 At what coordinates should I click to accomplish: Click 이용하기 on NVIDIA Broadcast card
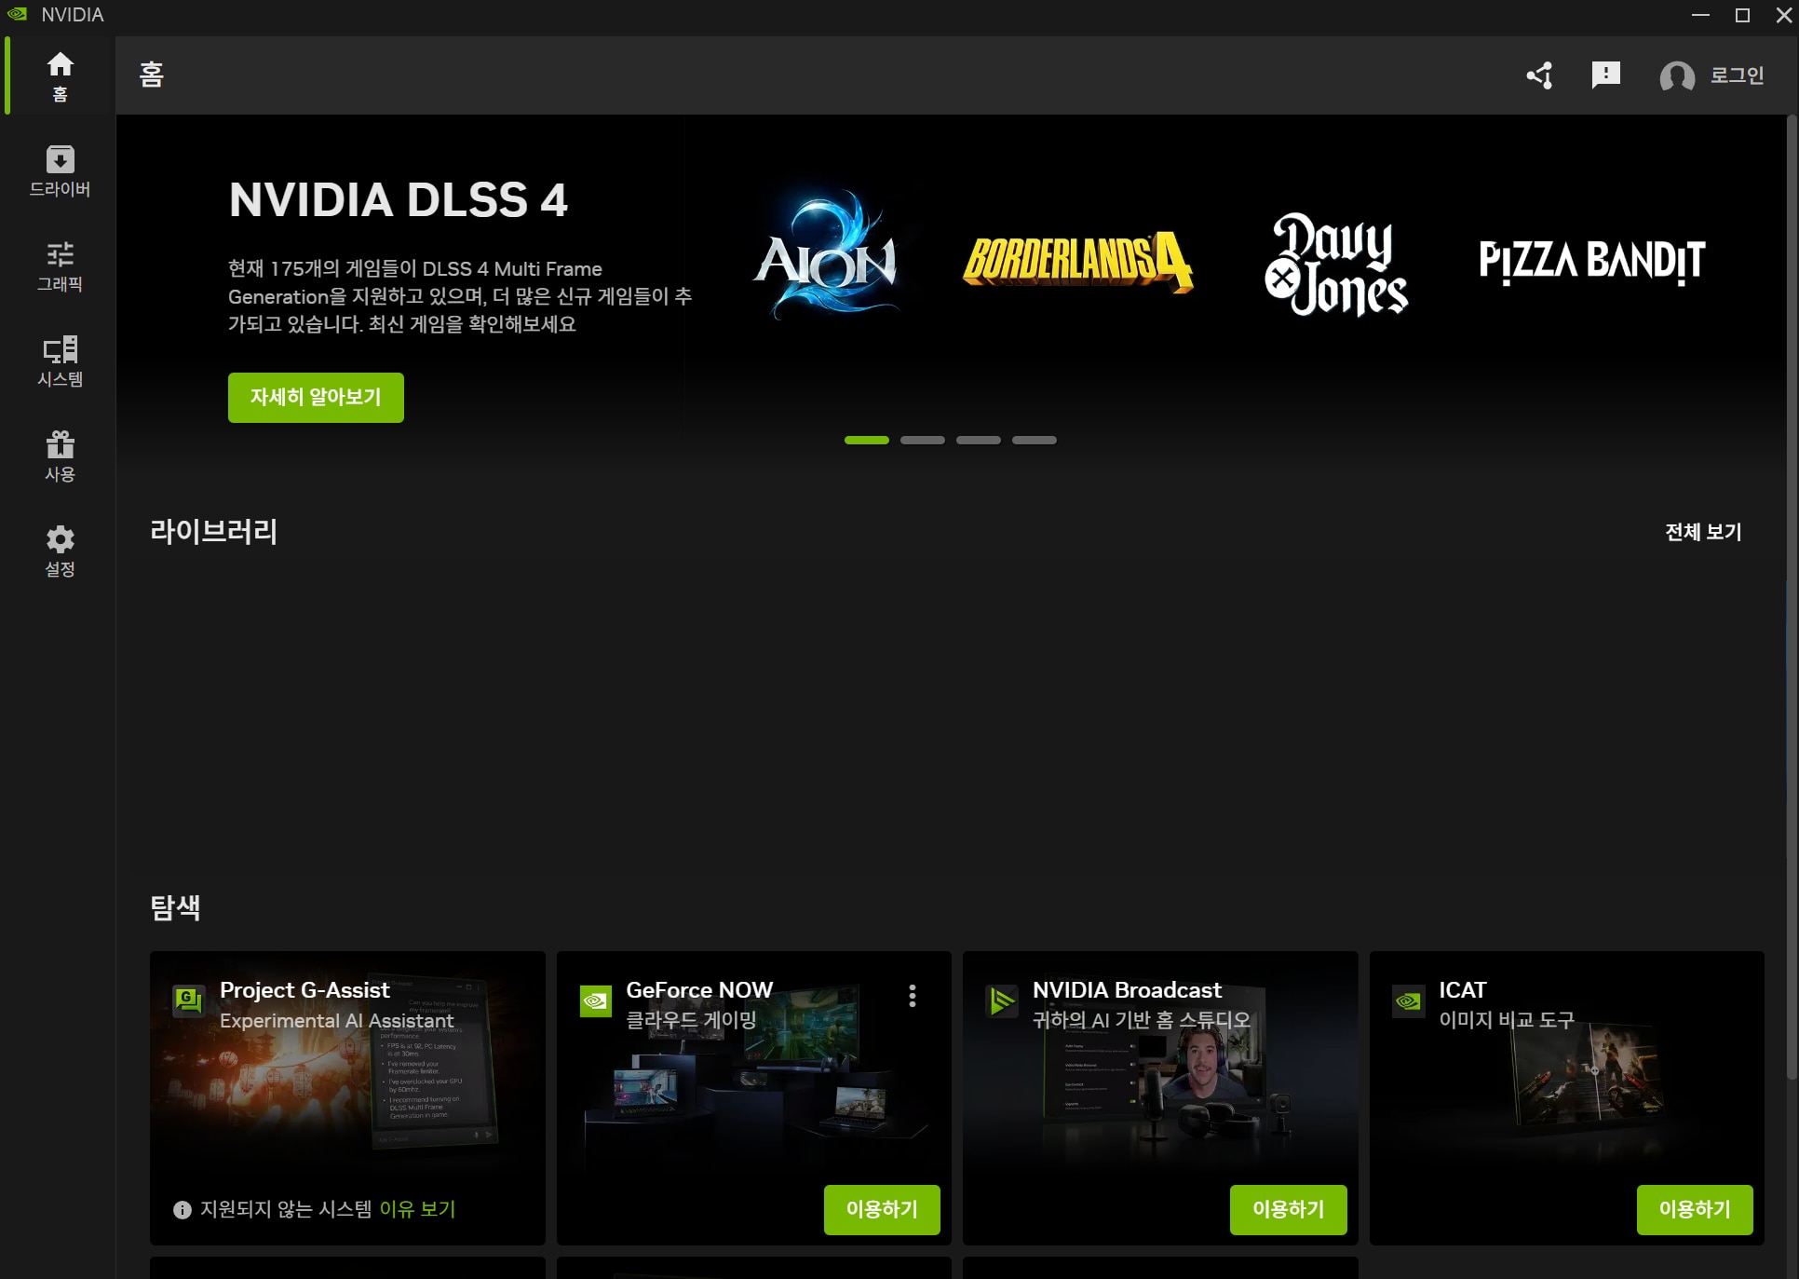tap(1288, 1209)
